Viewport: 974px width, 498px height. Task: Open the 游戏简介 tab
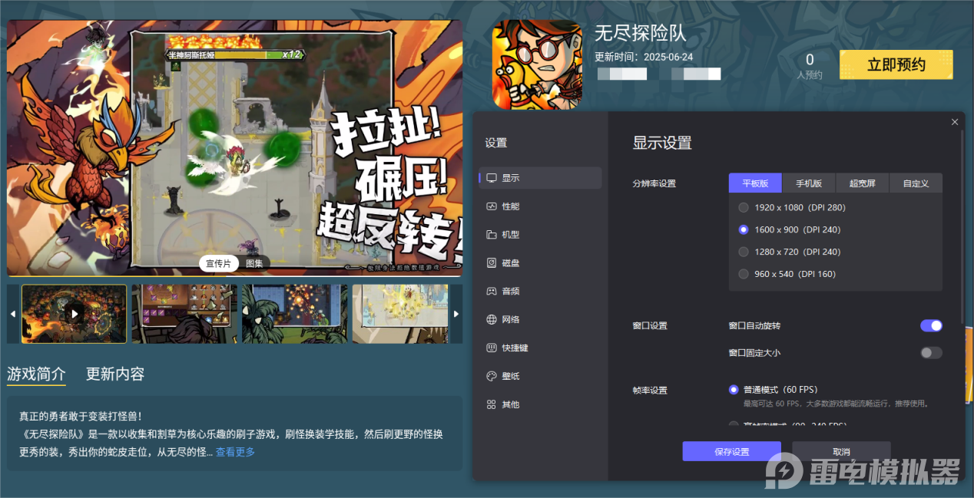click(x=37, y=374)
